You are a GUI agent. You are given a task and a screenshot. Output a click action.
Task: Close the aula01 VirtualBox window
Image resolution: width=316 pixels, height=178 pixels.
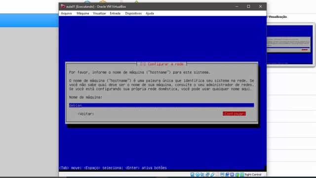point(260,6)
